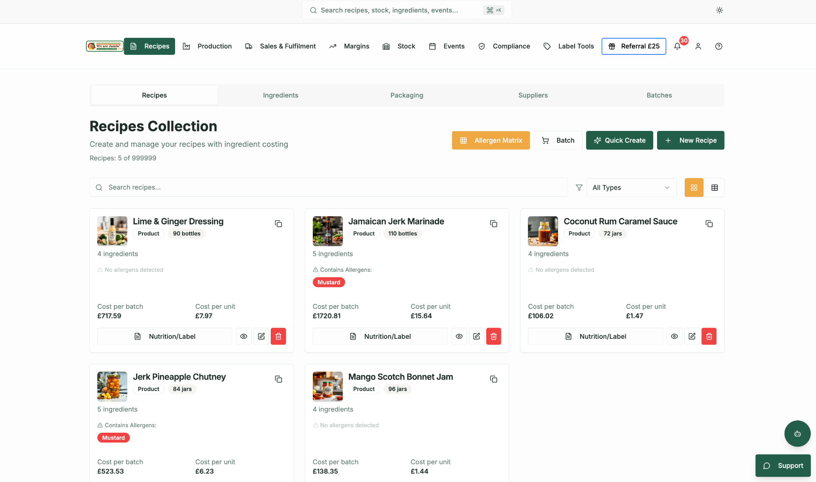Open the Production menu
The height and width of the screenshot is (482, 816).
point(207,46)
